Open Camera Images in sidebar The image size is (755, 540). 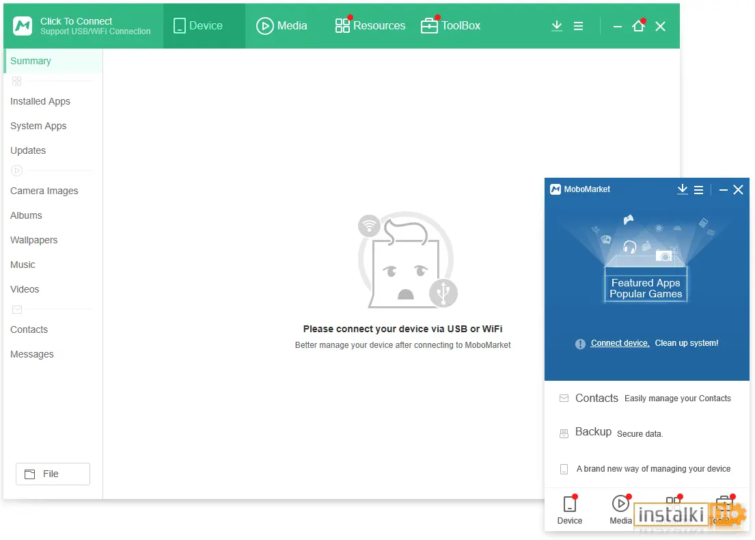point(44,191)
